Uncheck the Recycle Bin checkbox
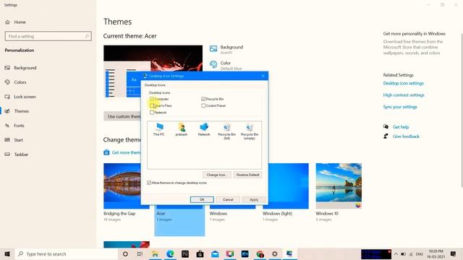The width and height of the screenshot is (463, 260). coord(203,99)
